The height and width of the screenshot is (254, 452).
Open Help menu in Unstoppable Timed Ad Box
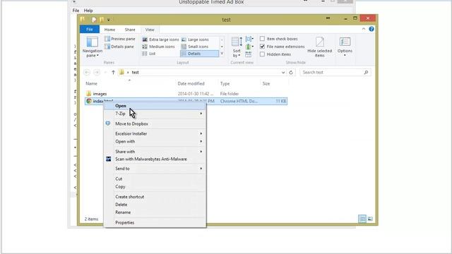coord(88,11)
